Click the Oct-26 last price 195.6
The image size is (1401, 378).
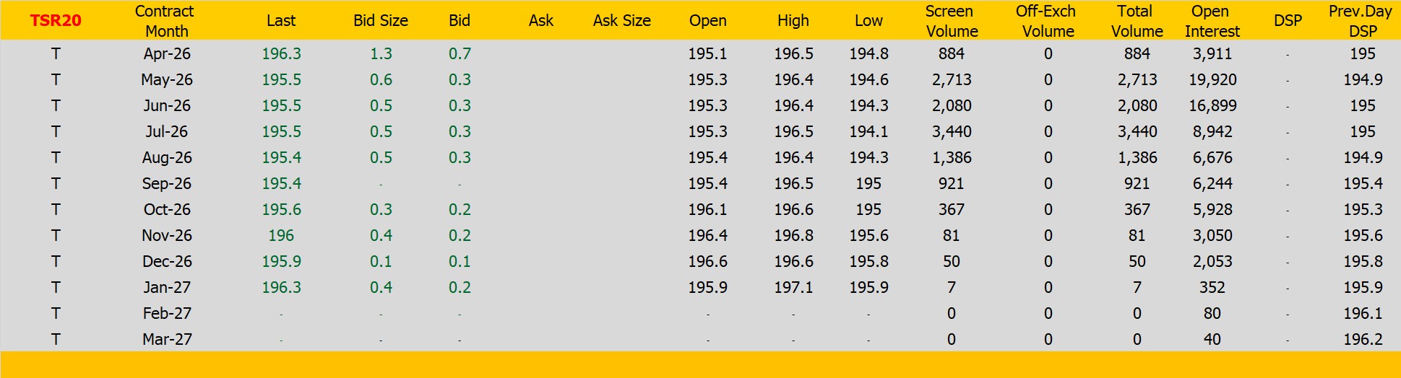(281, 210)
